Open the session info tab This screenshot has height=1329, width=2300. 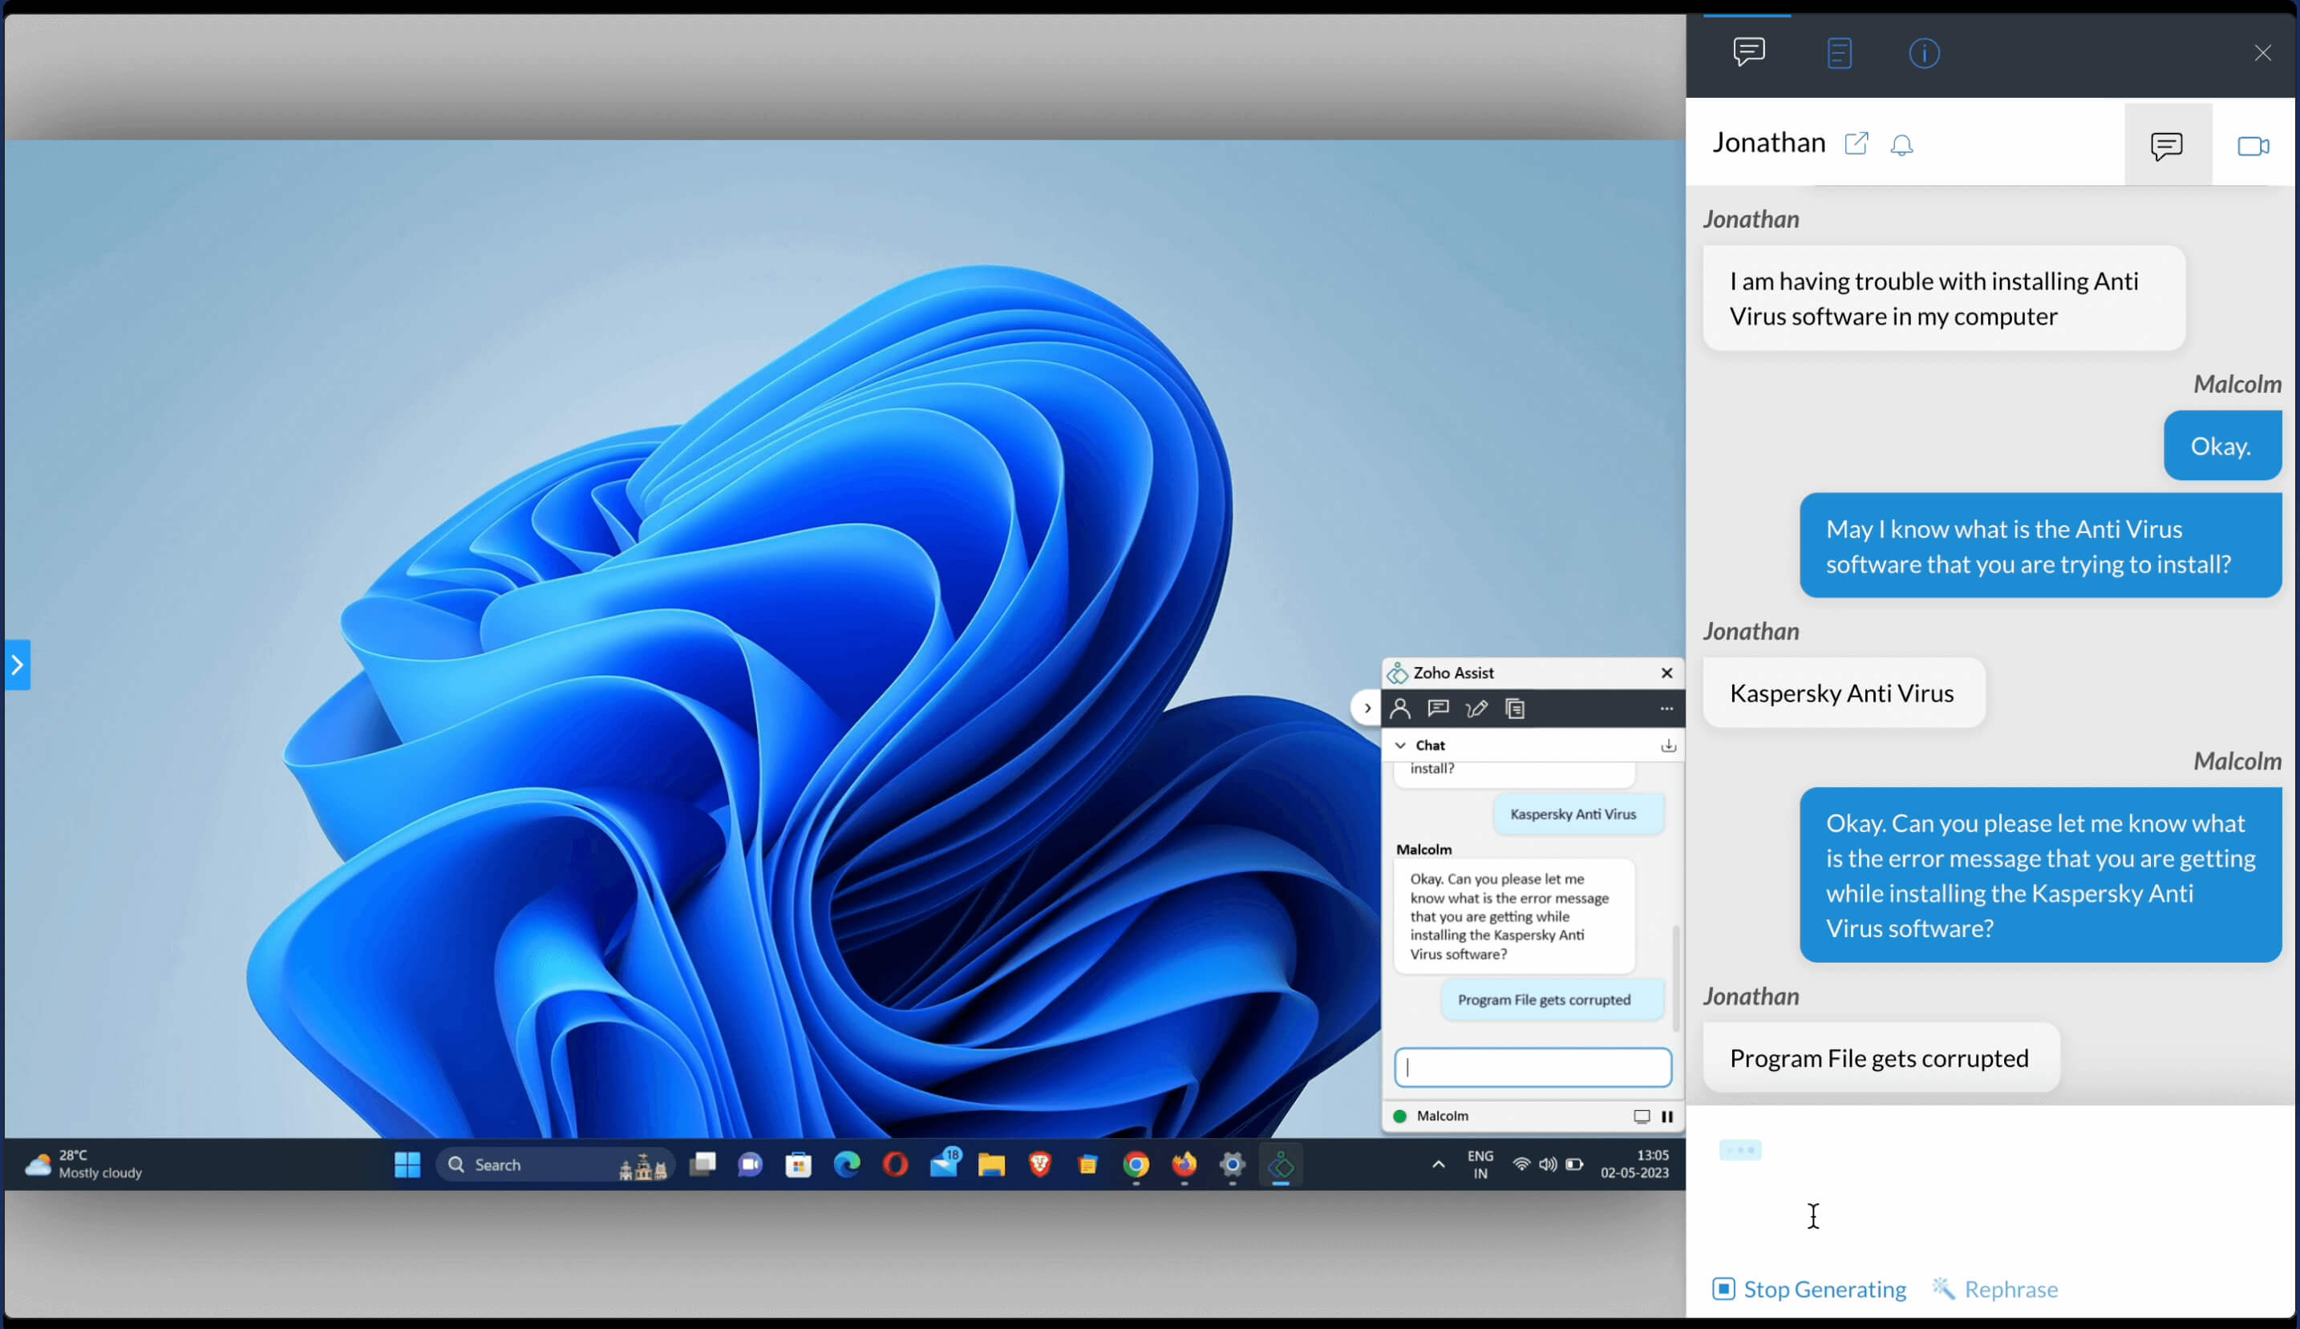click(1923, 53)
